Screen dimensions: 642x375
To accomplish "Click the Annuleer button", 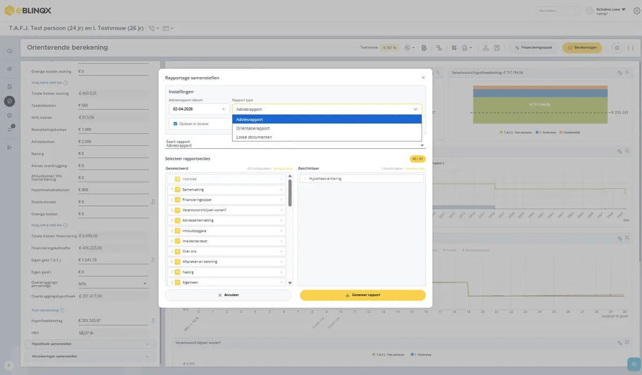I will click(228, 295).
